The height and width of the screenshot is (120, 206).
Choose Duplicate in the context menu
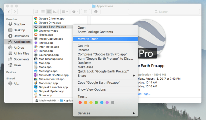pyautogui.click(x=105, y=63)
